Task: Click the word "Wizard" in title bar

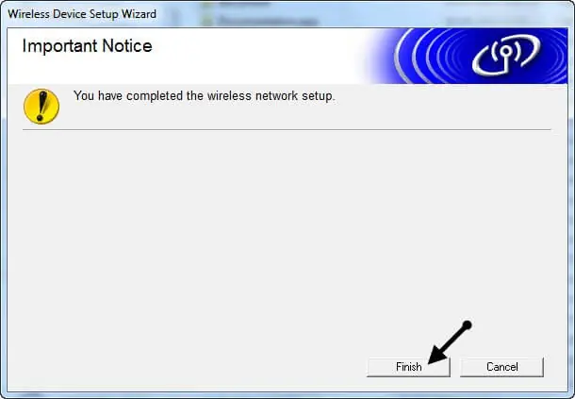Action: pos(139,14)
